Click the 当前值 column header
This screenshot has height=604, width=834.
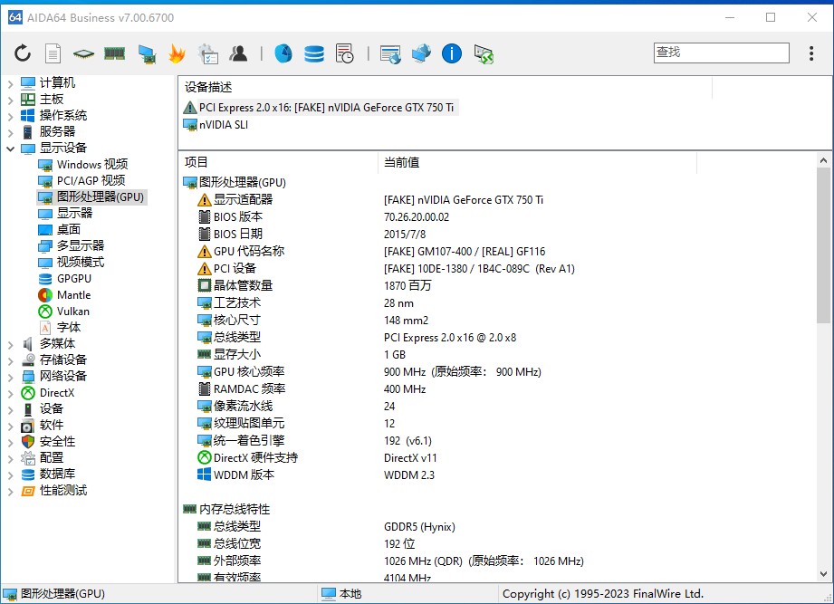click(537, 163)
